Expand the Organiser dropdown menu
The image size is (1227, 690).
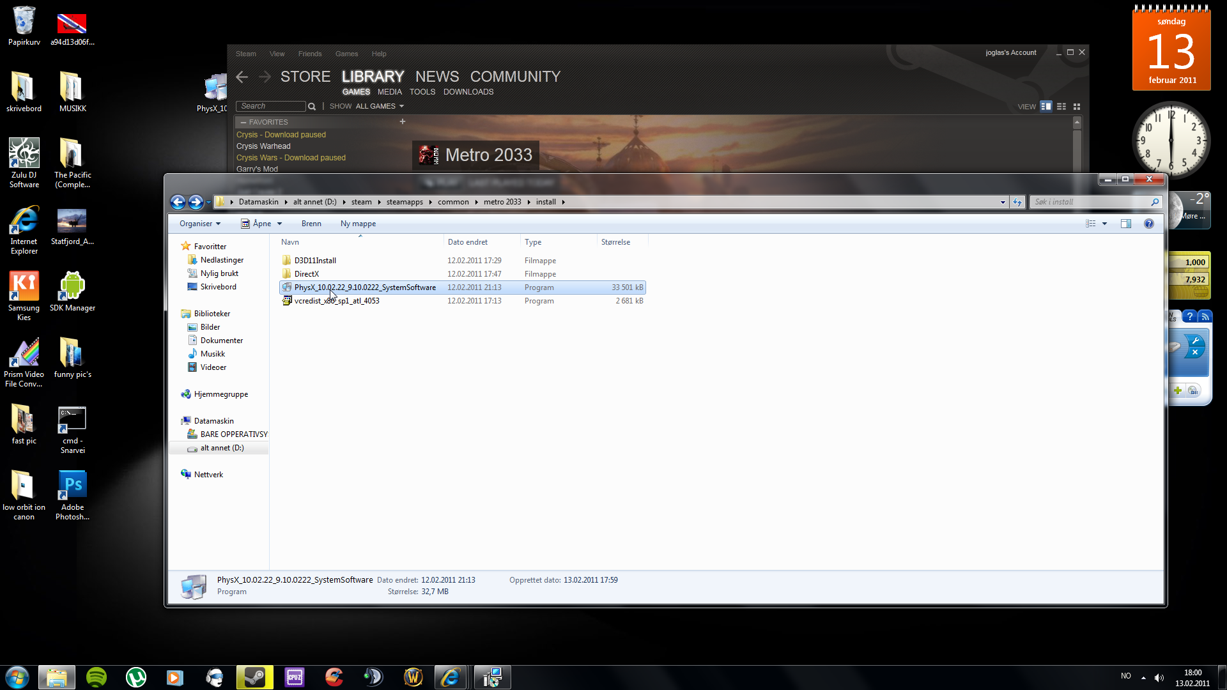[x=200, y=224]
